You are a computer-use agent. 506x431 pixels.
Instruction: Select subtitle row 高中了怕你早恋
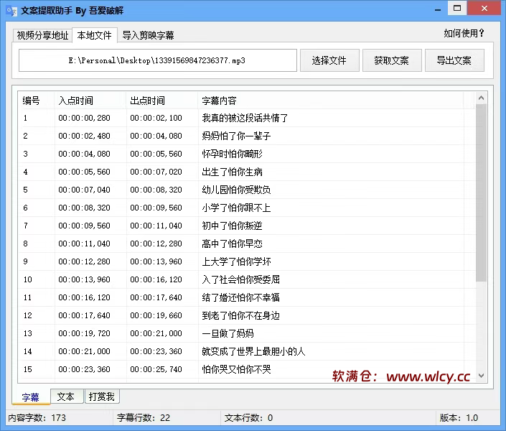[247, 244]
